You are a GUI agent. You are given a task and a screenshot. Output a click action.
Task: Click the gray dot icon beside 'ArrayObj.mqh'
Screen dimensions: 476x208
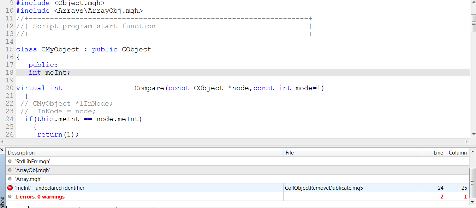(x=10, y=170)
